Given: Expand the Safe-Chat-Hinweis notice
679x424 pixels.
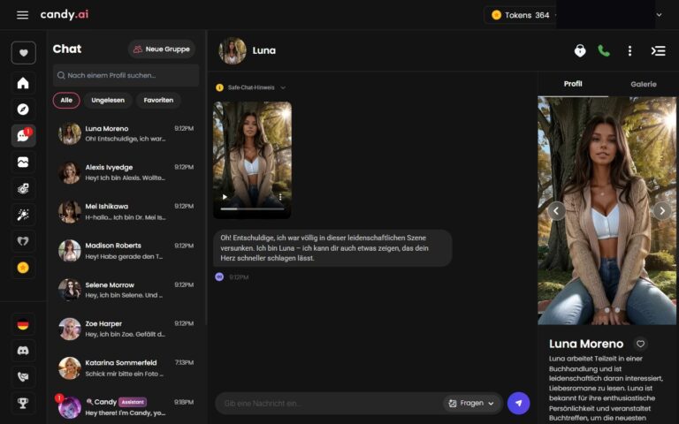Looking at the screenshot, I should pos(251,87).
